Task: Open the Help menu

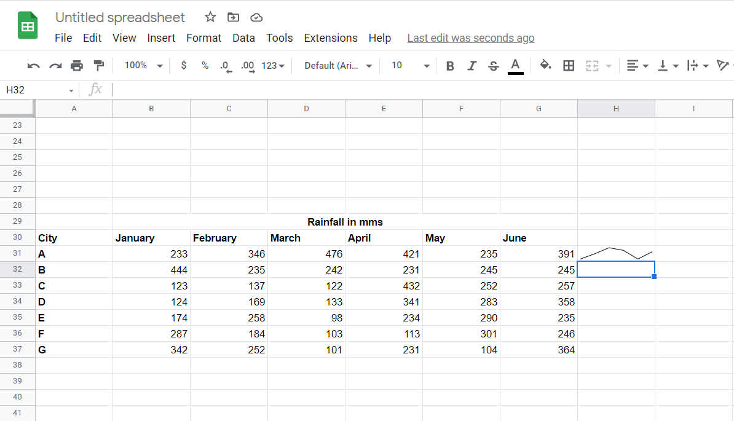Action: pos(380,38)
